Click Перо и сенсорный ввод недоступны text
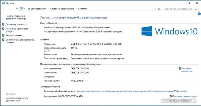 point(97,58)
